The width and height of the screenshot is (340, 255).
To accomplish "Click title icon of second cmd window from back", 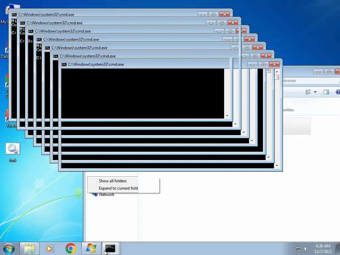I will [22, 23].
